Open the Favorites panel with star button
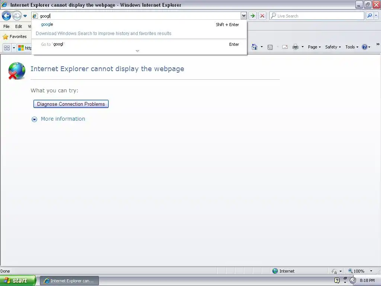Image resolution: width=381 pixels, height=286 pixels. point(15,37)
